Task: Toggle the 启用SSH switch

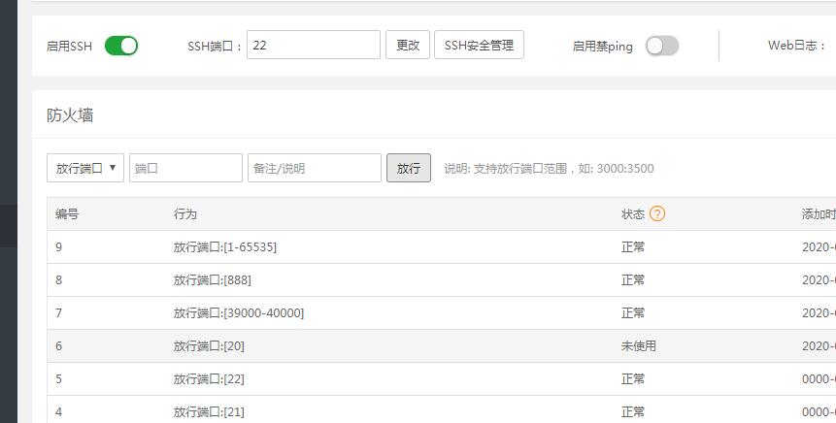Action: click(121, 46)
